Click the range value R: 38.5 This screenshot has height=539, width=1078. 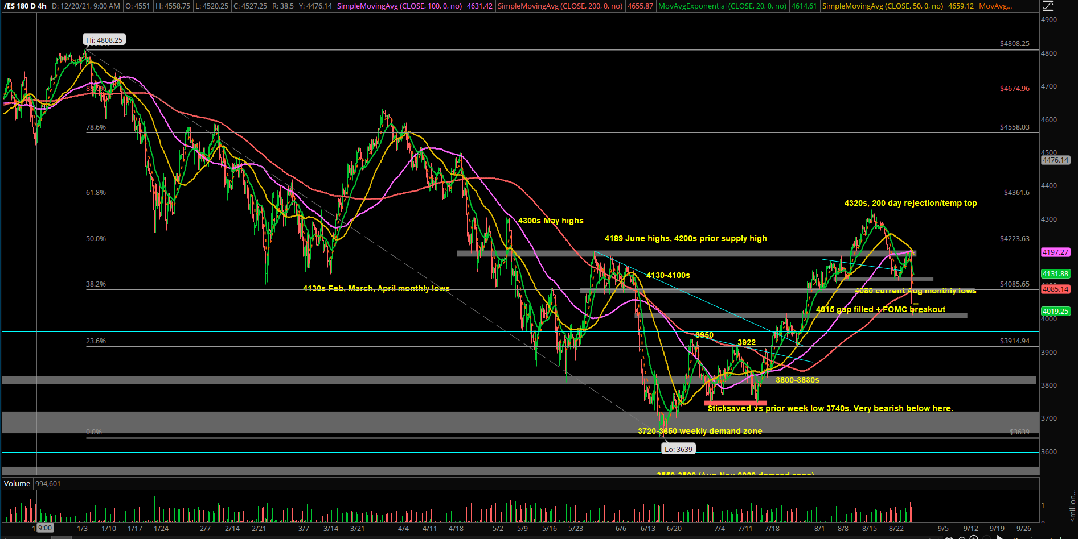pyautogui.click(x=283, y=6)
